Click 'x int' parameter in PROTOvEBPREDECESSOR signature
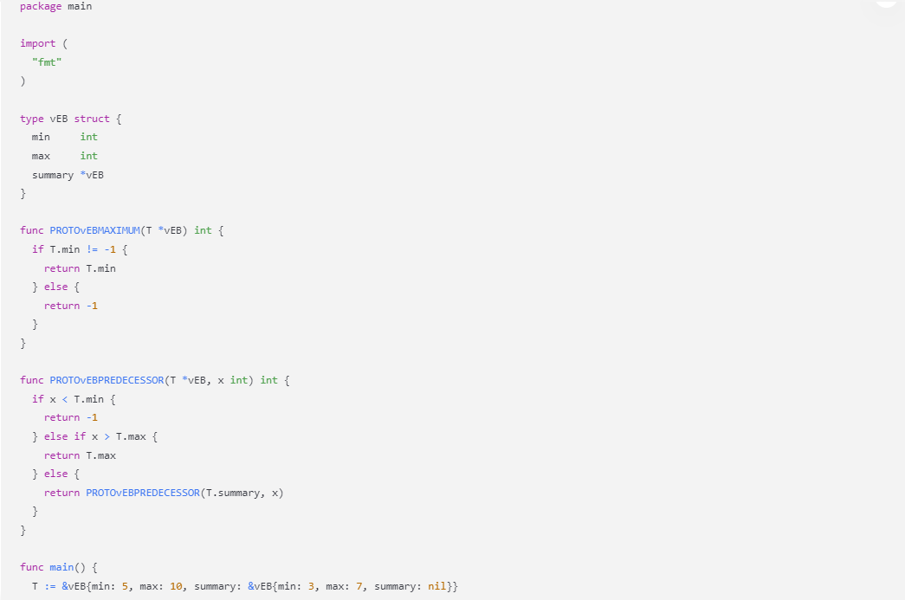The image size is (905, 600). click(x=232, y=380)
